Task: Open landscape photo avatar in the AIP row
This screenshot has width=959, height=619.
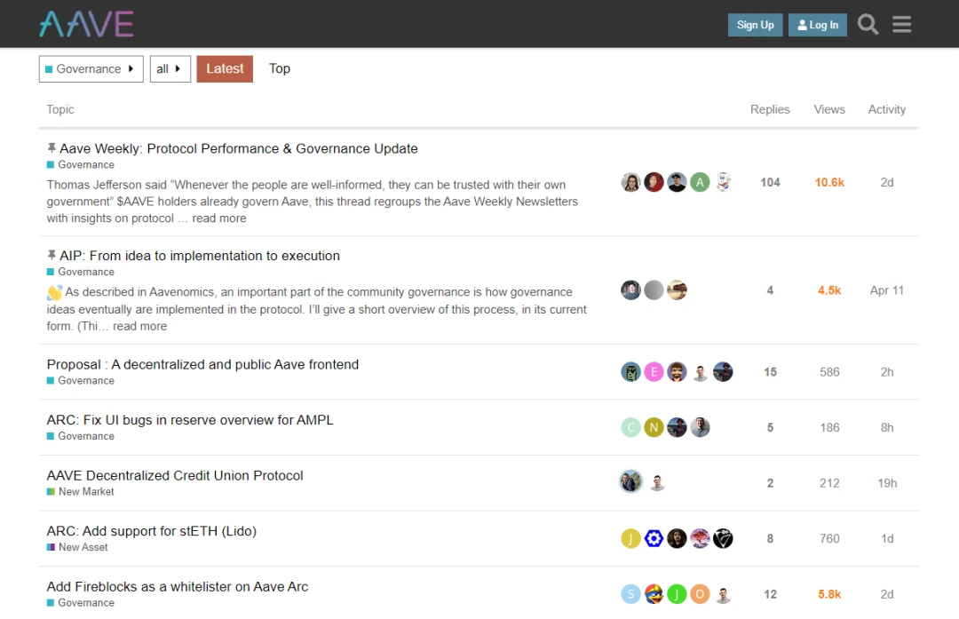Action: pos(677,290)
